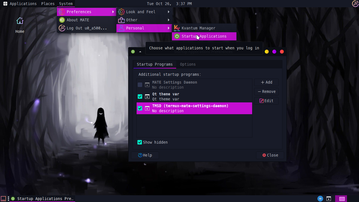Open the Applications menu in the top panel
The width and height of the screenshot is (359, 202).
(20, 4)
